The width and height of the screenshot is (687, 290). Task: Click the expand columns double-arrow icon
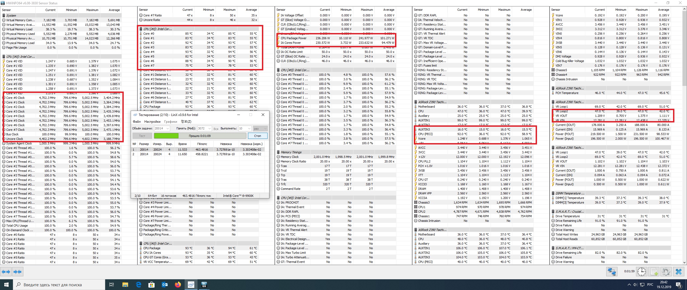coord(6,272)
